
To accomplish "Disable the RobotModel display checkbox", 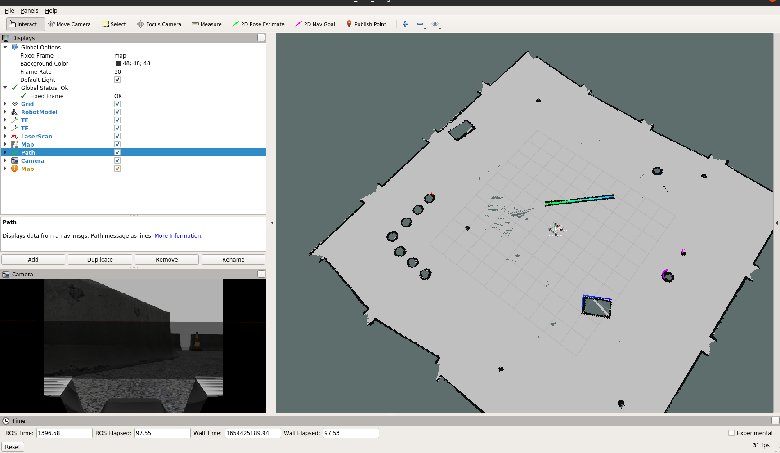I will (117, 112).
